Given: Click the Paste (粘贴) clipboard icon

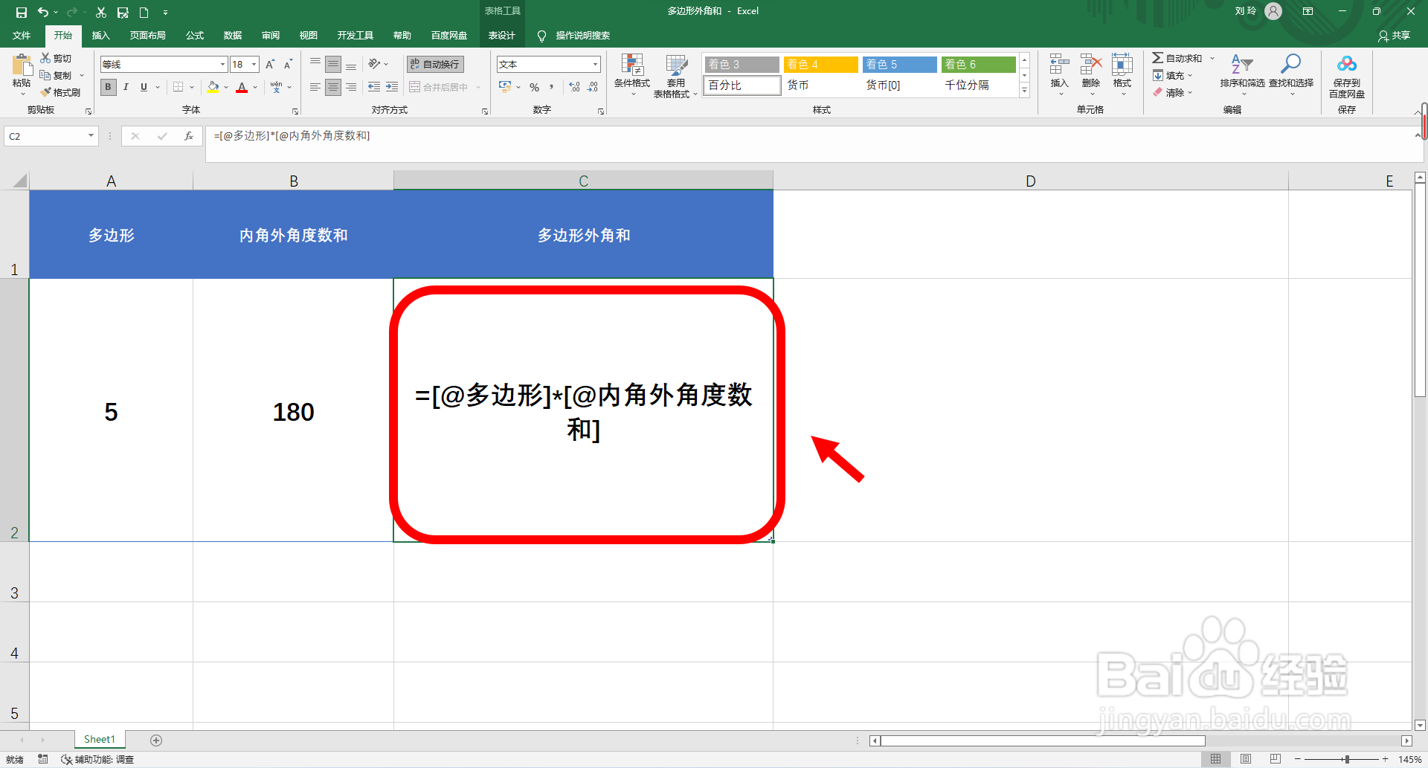Looking at the screenshot, I should click(x=22, y=66).
